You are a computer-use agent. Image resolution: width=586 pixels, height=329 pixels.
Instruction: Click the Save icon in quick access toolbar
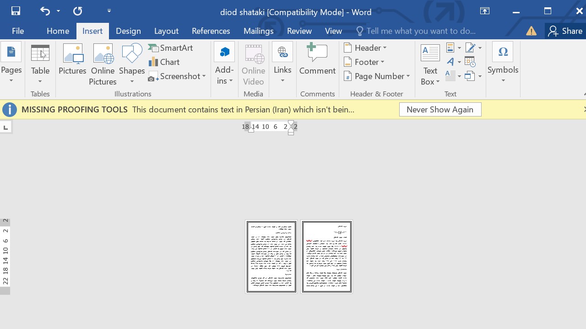pos(16,11)
